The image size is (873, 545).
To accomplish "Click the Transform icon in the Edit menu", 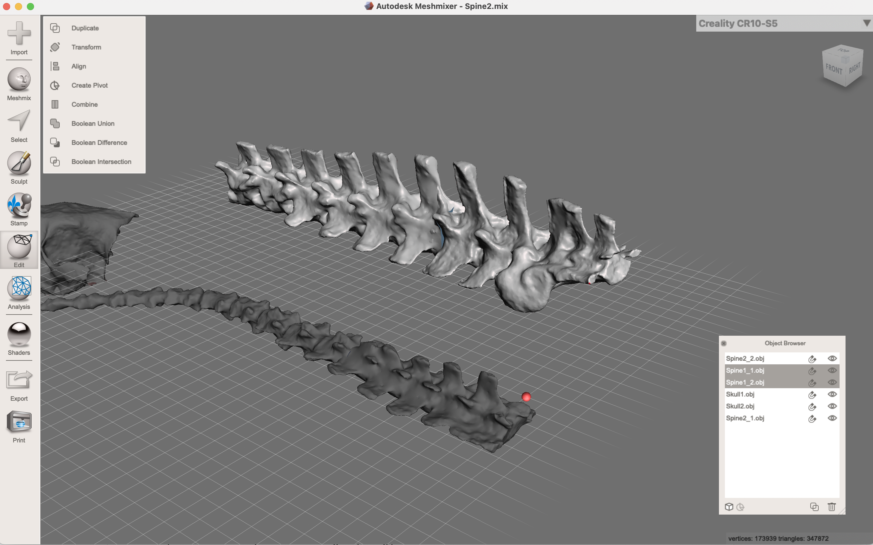I will coord(55,47).
